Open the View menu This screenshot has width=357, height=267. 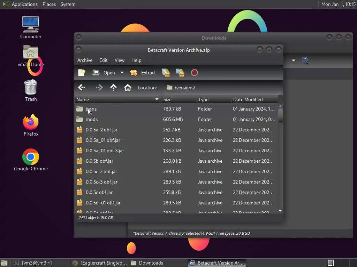pos(120,60)
